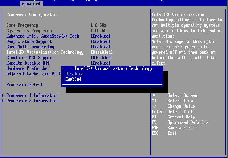
Task: Select Hardware Prefetcher setting
Action: click(x=28, y=68)
